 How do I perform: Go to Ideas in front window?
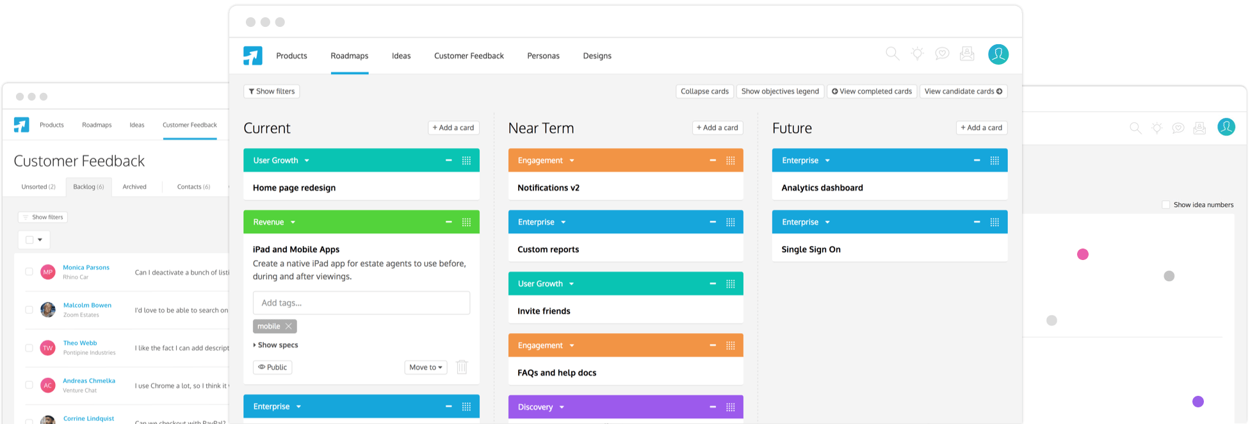pos(402,56)
